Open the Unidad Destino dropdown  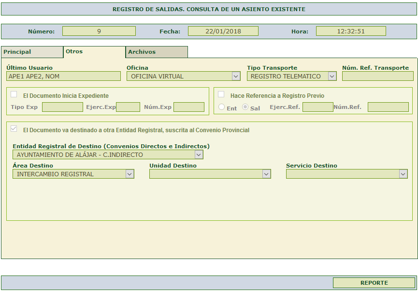coord(210,174)
